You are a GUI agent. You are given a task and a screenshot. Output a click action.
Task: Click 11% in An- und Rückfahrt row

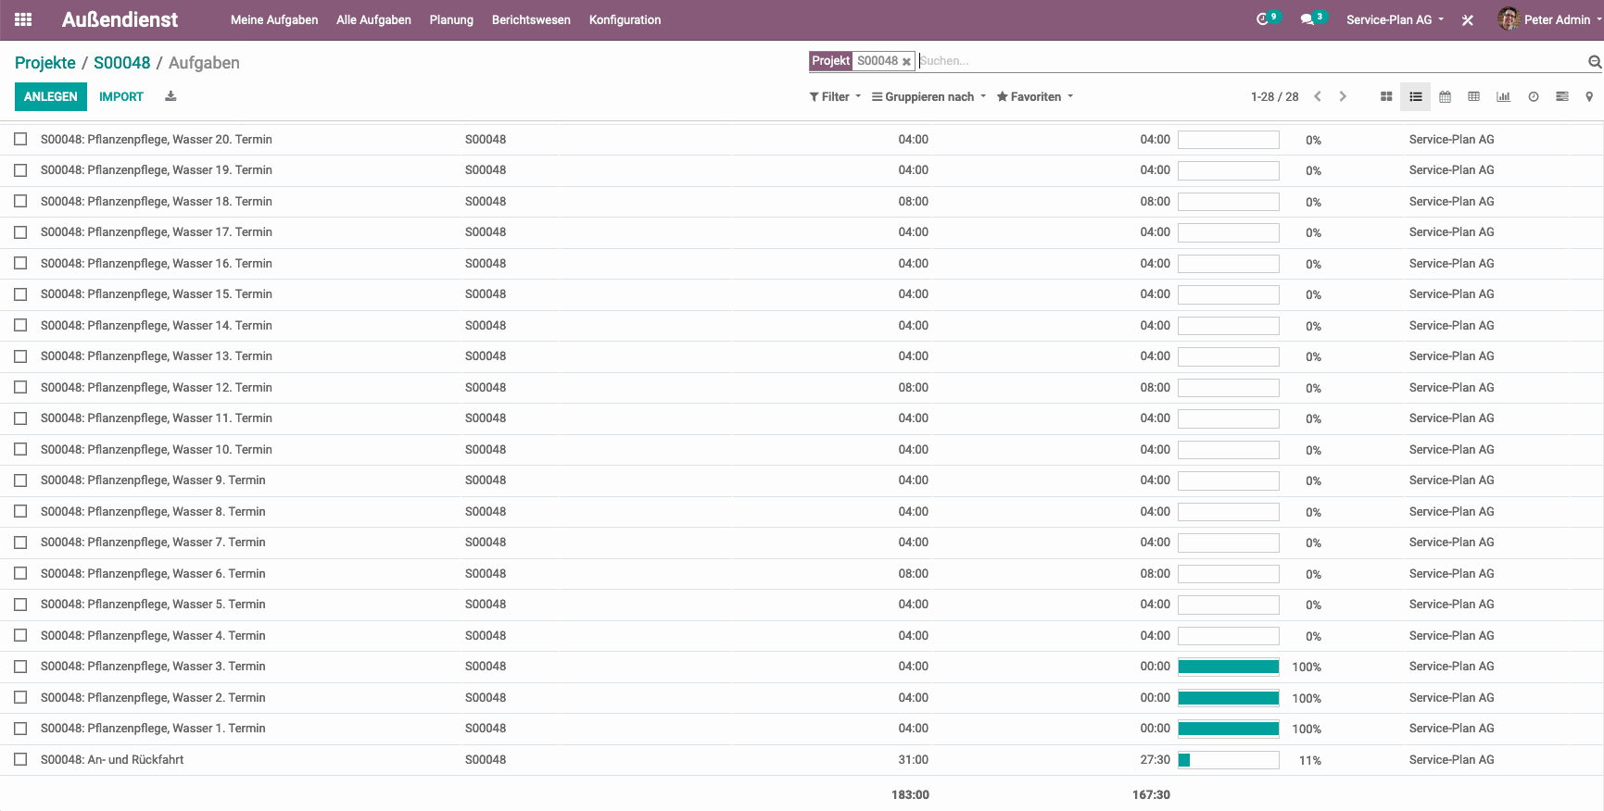point(1310,760)
